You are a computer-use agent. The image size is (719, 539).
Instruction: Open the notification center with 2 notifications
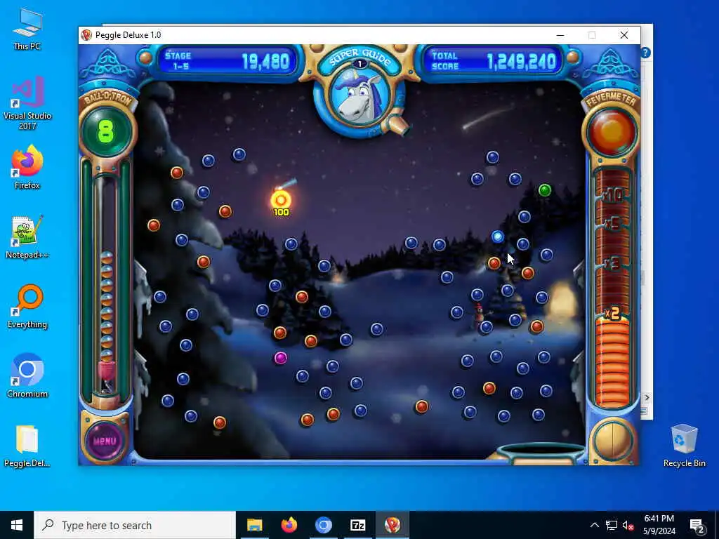[697, 525]
